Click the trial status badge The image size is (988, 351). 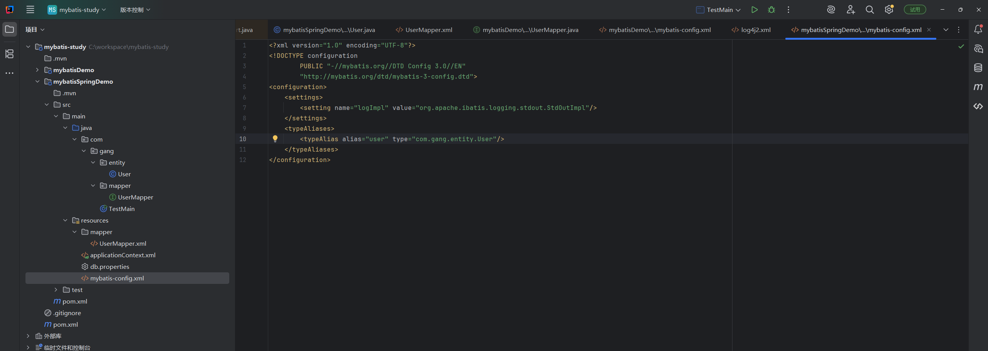point(915,10)
